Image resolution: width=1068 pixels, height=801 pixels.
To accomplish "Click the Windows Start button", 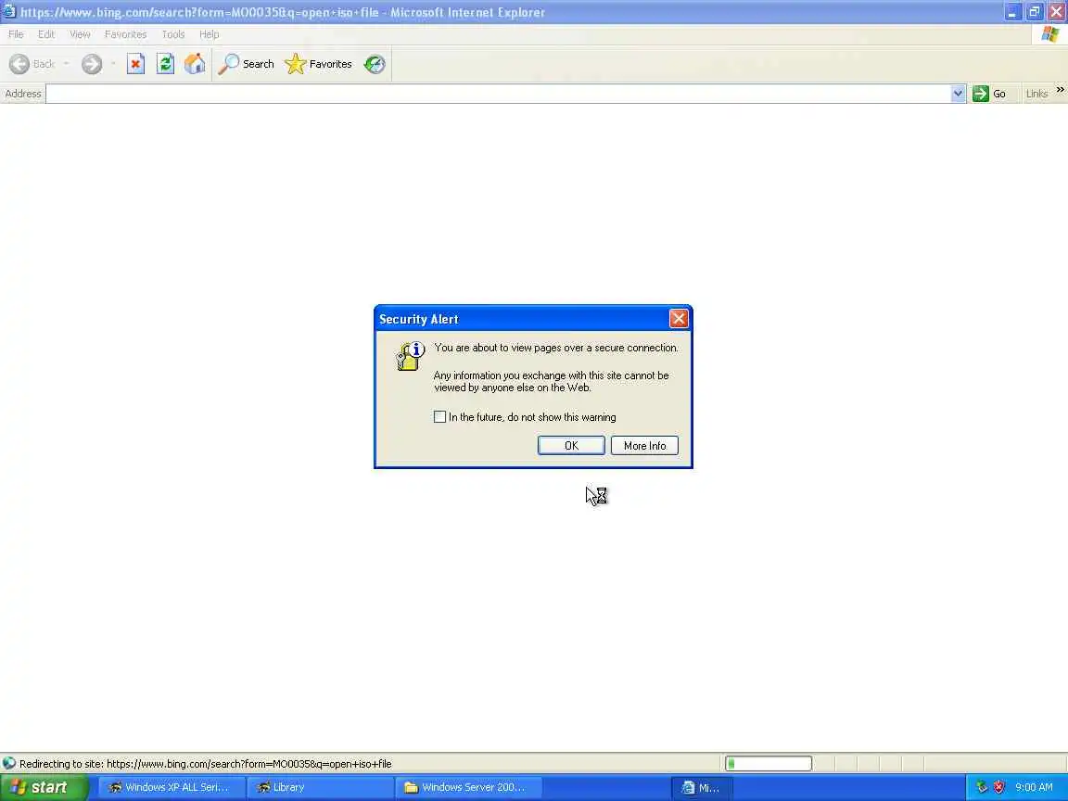I will click(44, 787).
